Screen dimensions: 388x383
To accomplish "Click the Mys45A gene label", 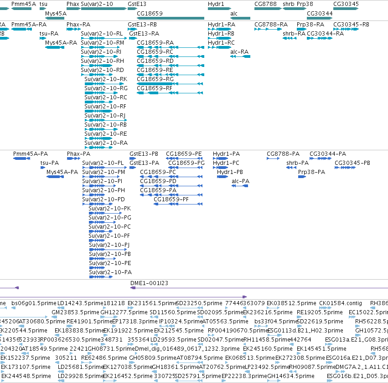I will pos(56,13).
